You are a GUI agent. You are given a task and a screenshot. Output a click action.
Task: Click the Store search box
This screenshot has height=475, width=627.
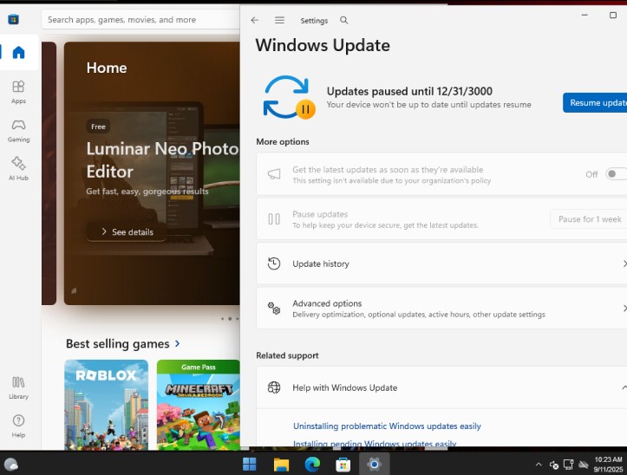tap(140, 20)
